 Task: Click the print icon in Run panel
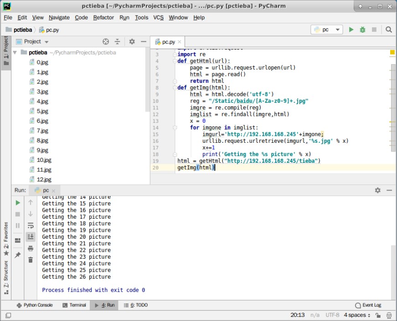coord(31,248)
